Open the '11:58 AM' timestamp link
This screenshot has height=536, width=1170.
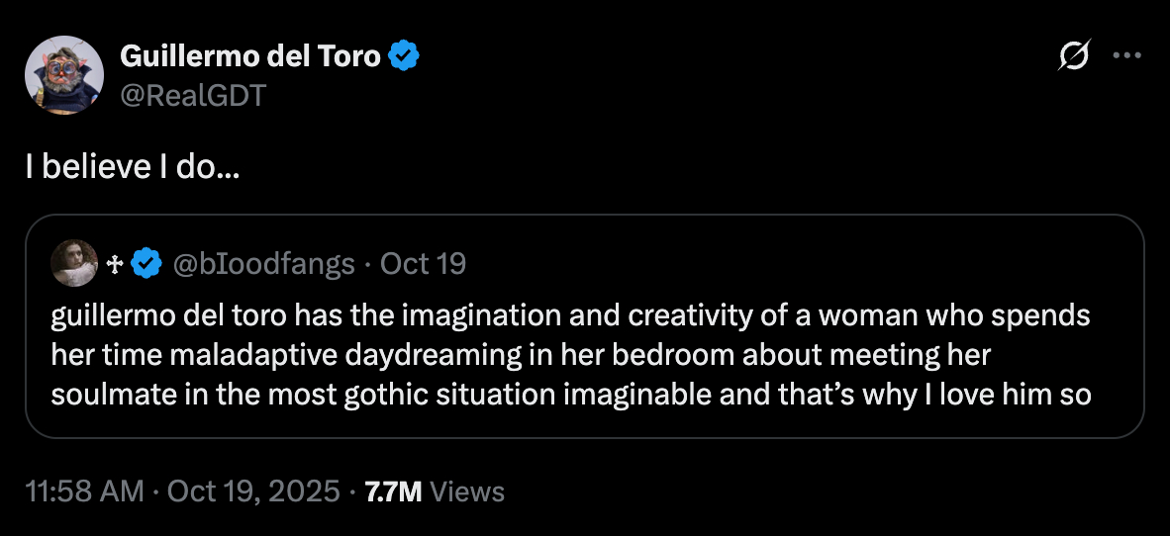point(84,491)
